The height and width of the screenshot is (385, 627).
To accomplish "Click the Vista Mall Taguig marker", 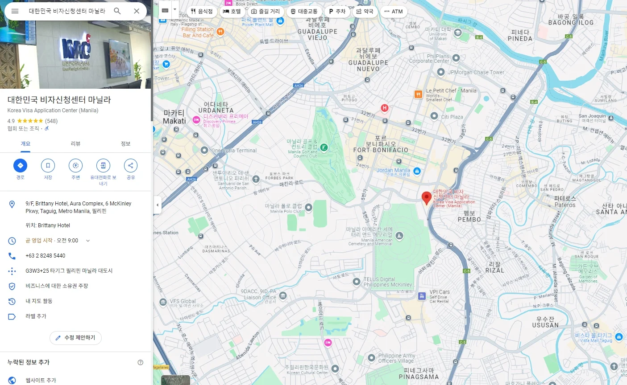I will pos(619,337).
